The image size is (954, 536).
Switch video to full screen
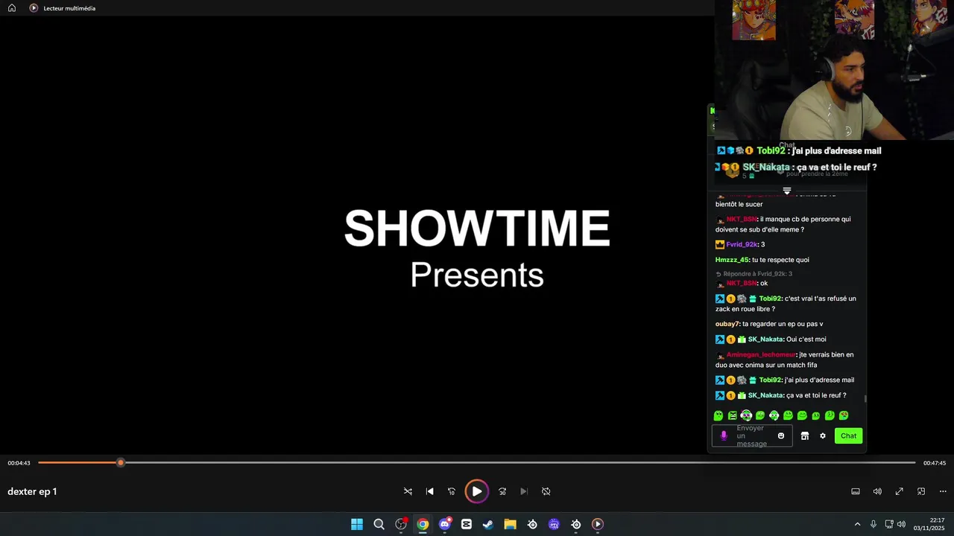900,491
